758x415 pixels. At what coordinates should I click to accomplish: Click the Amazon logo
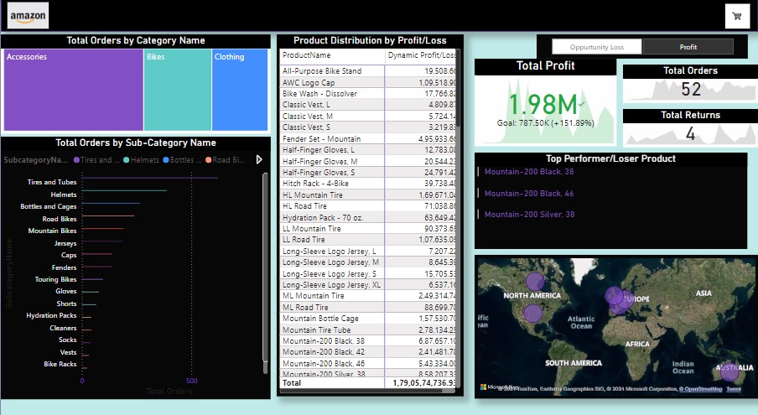point(28,15)
